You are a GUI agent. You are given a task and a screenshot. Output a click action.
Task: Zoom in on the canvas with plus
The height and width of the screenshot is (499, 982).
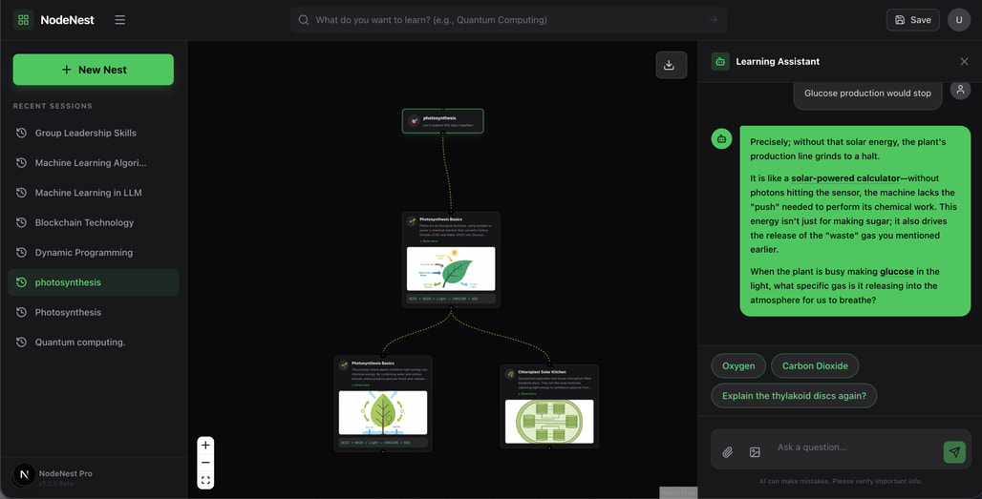(x=205, y=445)
